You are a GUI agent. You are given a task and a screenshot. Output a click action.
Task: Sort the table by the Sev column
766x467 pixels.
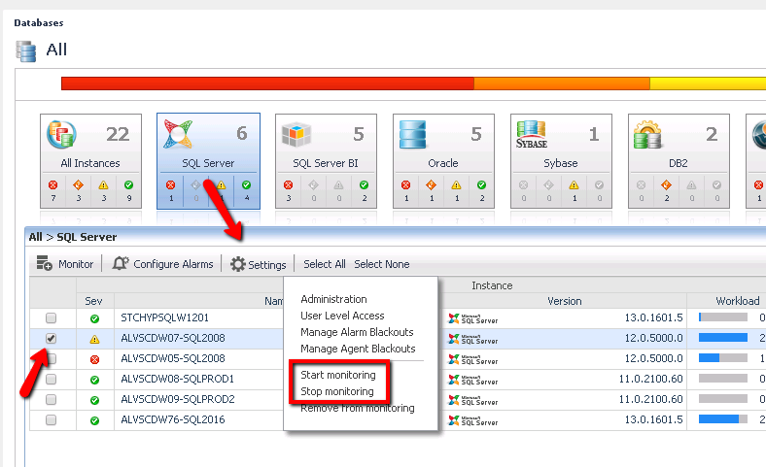point(93,301)
